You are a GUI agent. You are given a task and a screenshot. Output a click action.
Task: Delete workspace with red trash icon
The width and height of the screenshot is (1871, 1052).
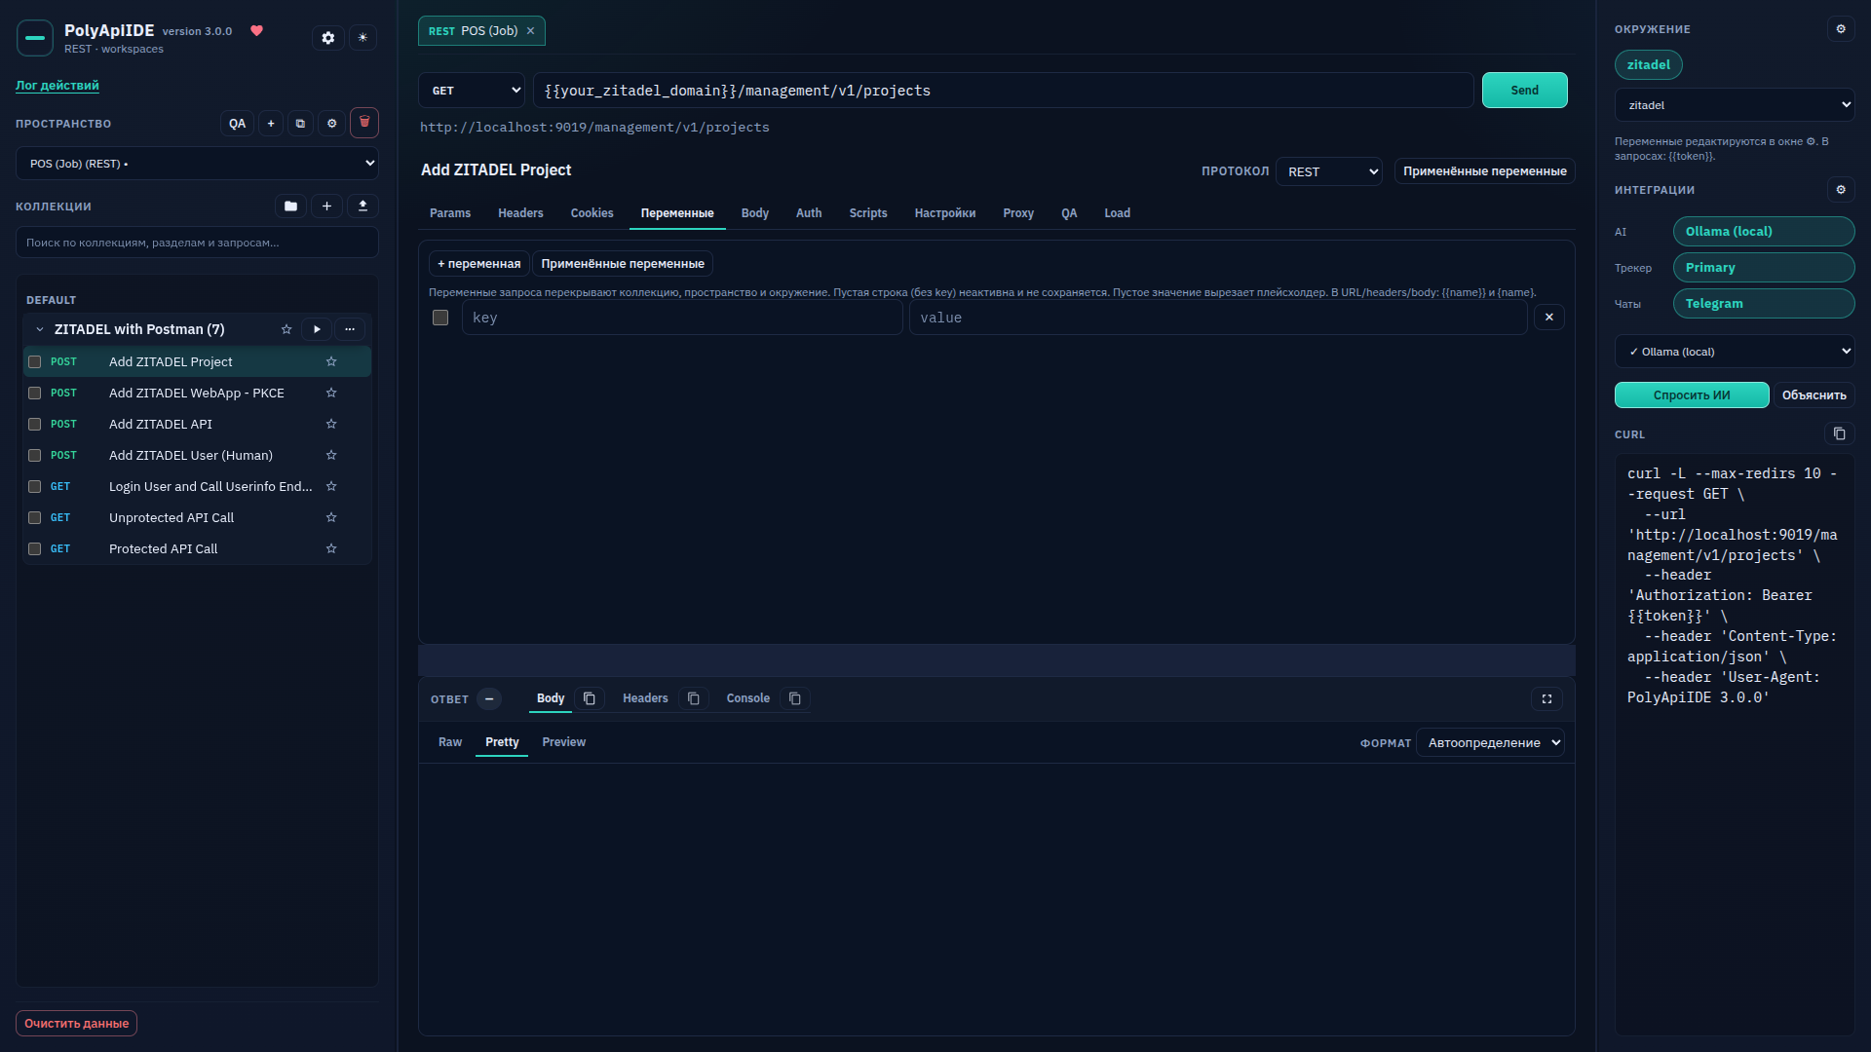click(364, 123)
